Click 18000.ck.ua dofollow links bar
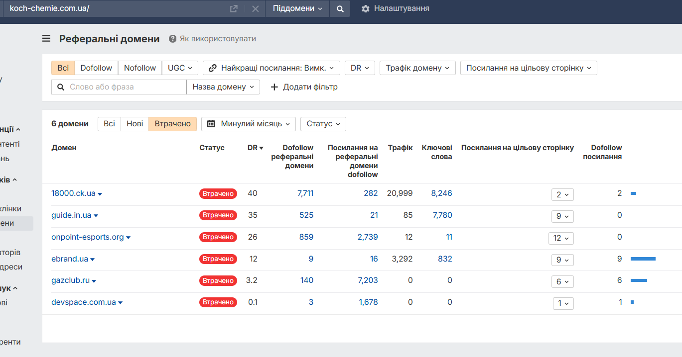This screenshot has height=357, width=682. pos(634,193)
